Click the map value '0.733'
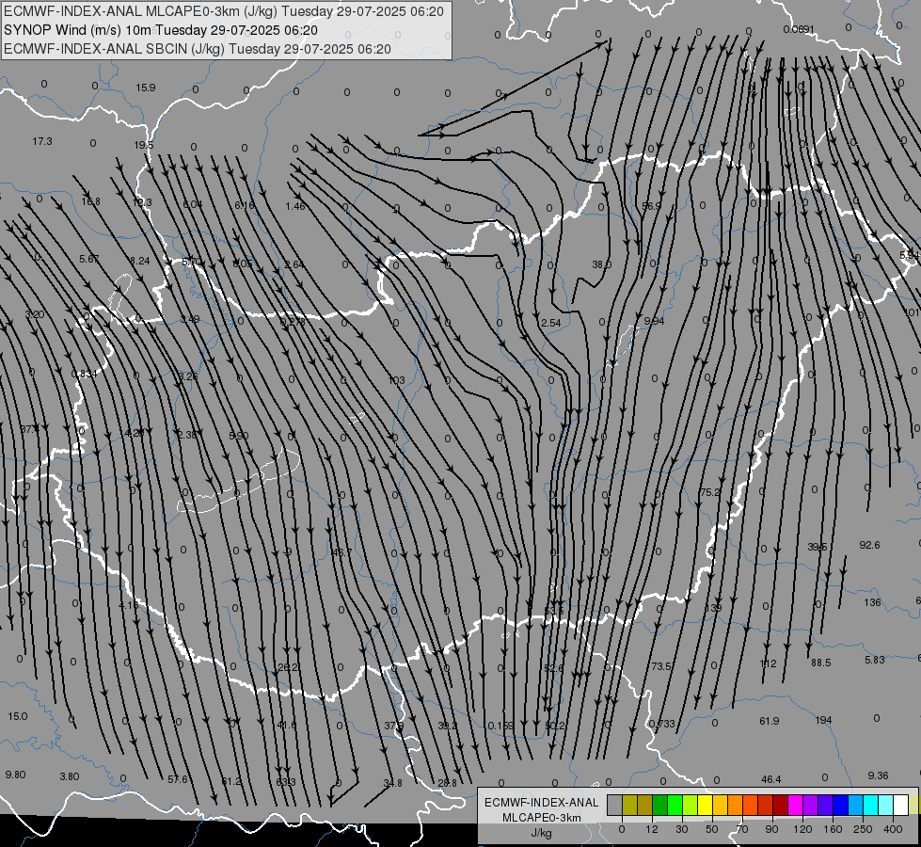The width and height of the screenshot is (921, 847). pos(661,724)
